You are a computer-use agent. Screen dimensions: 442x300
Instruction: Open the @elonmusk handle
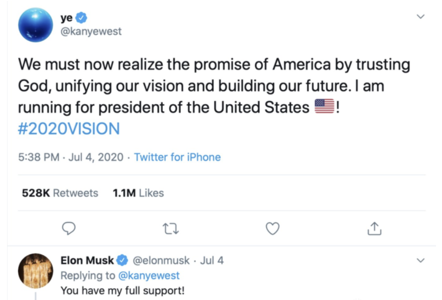point(160,260)
